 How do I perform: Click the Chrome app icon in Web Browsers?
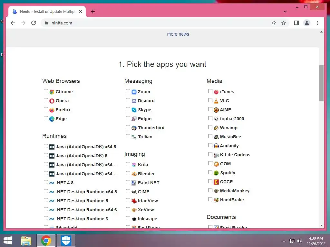click(52, 92)
